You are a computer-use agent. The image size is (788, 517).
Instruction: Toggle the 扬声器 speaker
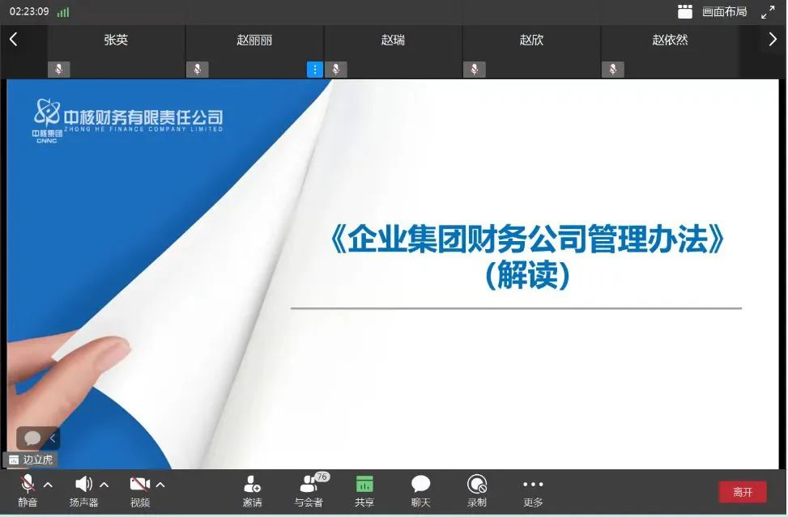coord(83,485)
